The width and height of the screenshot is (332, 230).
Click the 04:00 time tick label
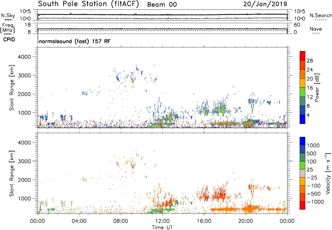[x=79, y=221]
